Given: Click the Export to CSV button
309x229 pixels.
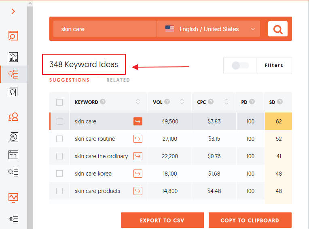Looking at the screenshot, I should tap(162, 221).
